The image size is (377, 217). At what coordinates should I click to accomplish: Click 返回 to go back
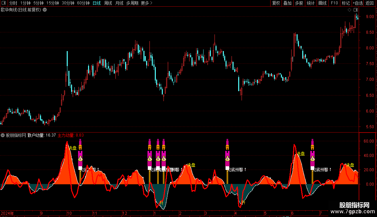click(x=370, y=3)
